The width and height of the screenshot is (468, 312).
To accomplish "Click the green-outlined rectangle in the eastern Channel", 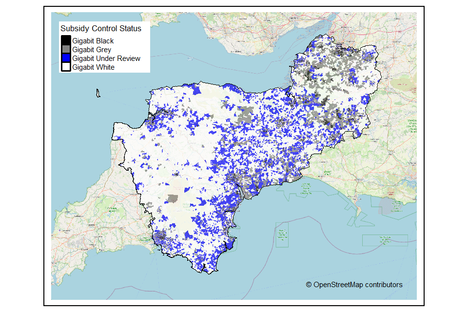I will pyautogui.click(x=384, y=239).
